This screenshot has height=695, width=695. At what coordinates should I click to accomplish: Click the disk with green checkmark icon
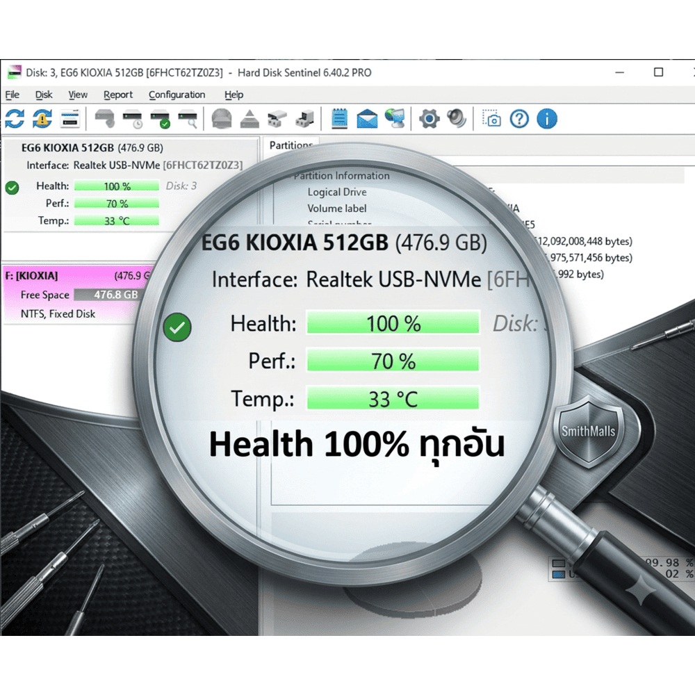click(160, 119)
